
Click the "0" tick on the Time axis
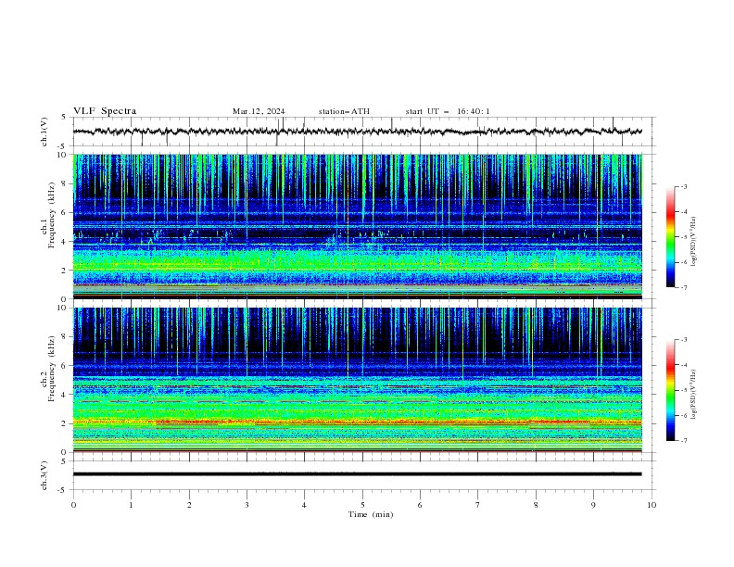pyautogui.click(x=73, y=505)
